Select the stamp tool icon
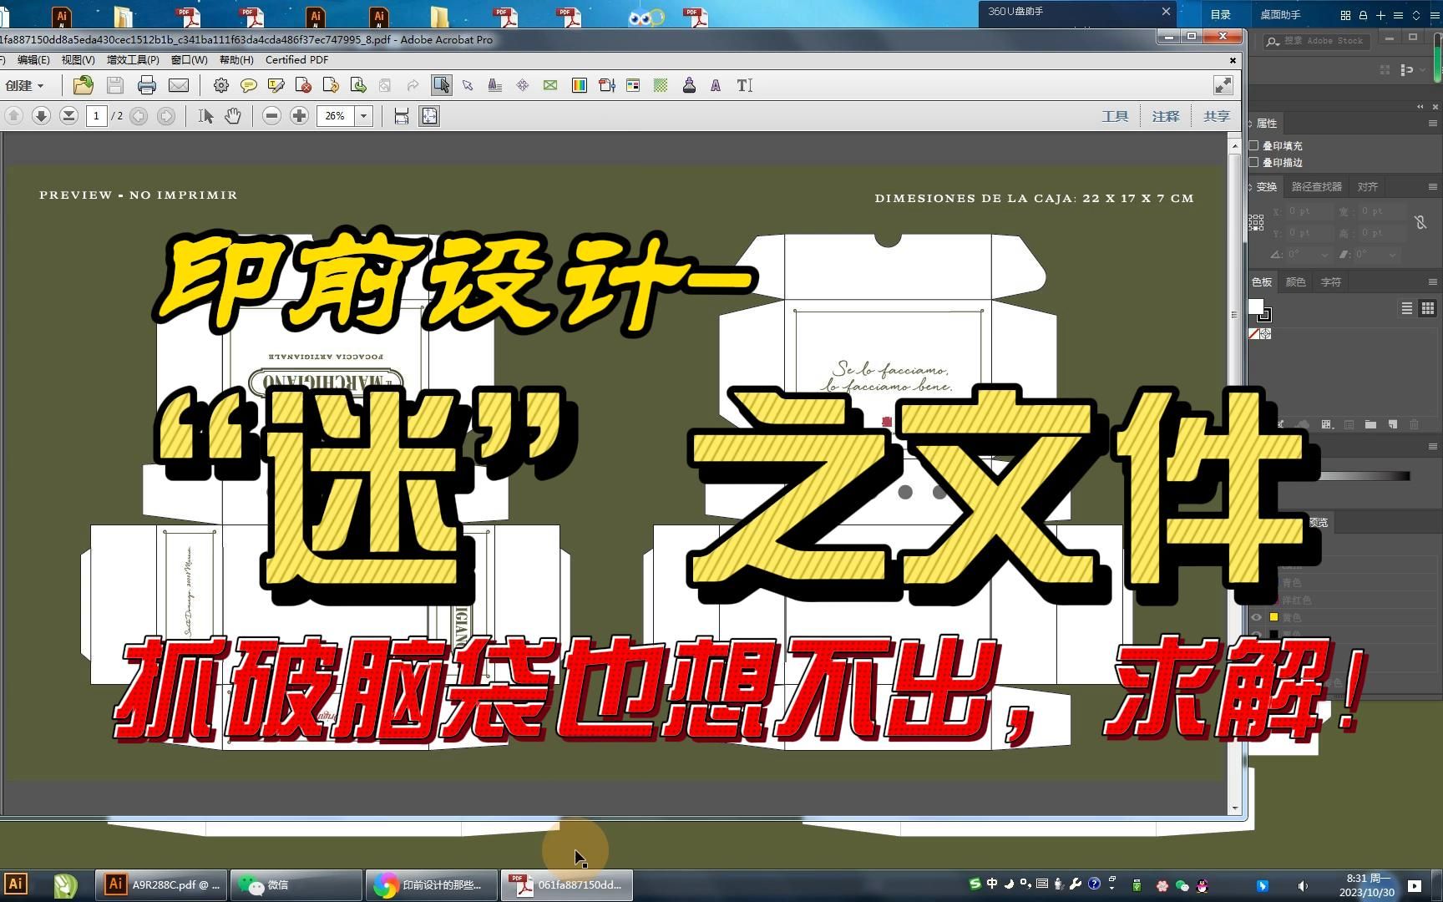 point(689,85)
